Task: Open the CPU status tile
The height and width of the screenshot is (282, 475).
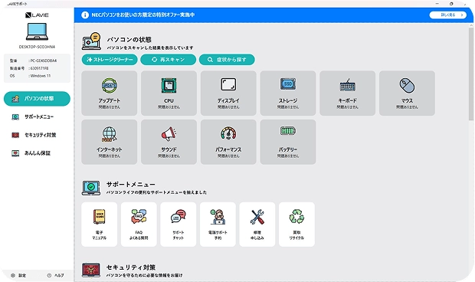Action: [169, 93]
